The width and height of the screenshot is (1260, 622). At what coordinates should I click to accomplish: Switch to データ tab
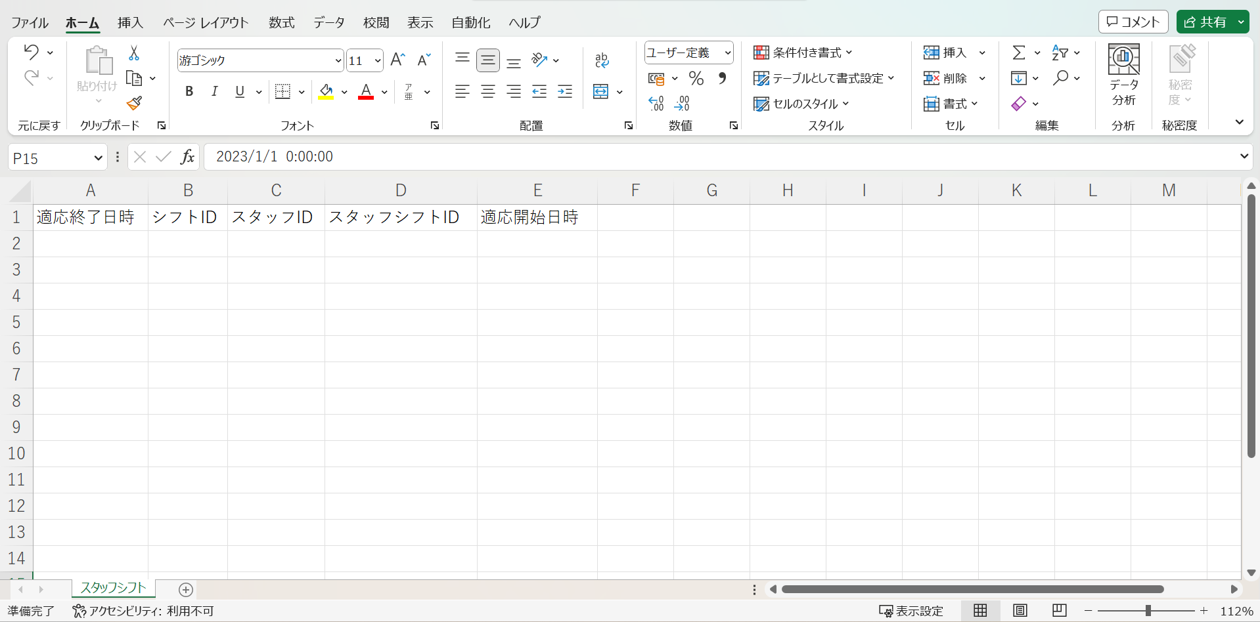328,22
